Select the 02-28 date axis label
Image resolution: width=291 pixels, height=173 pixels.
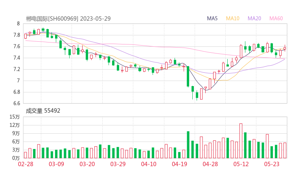[x=26, y=164]
